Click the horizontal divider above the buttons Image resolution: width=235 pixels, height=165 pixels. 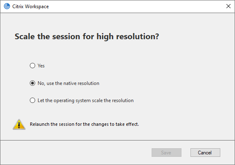[x=118, y=140]
